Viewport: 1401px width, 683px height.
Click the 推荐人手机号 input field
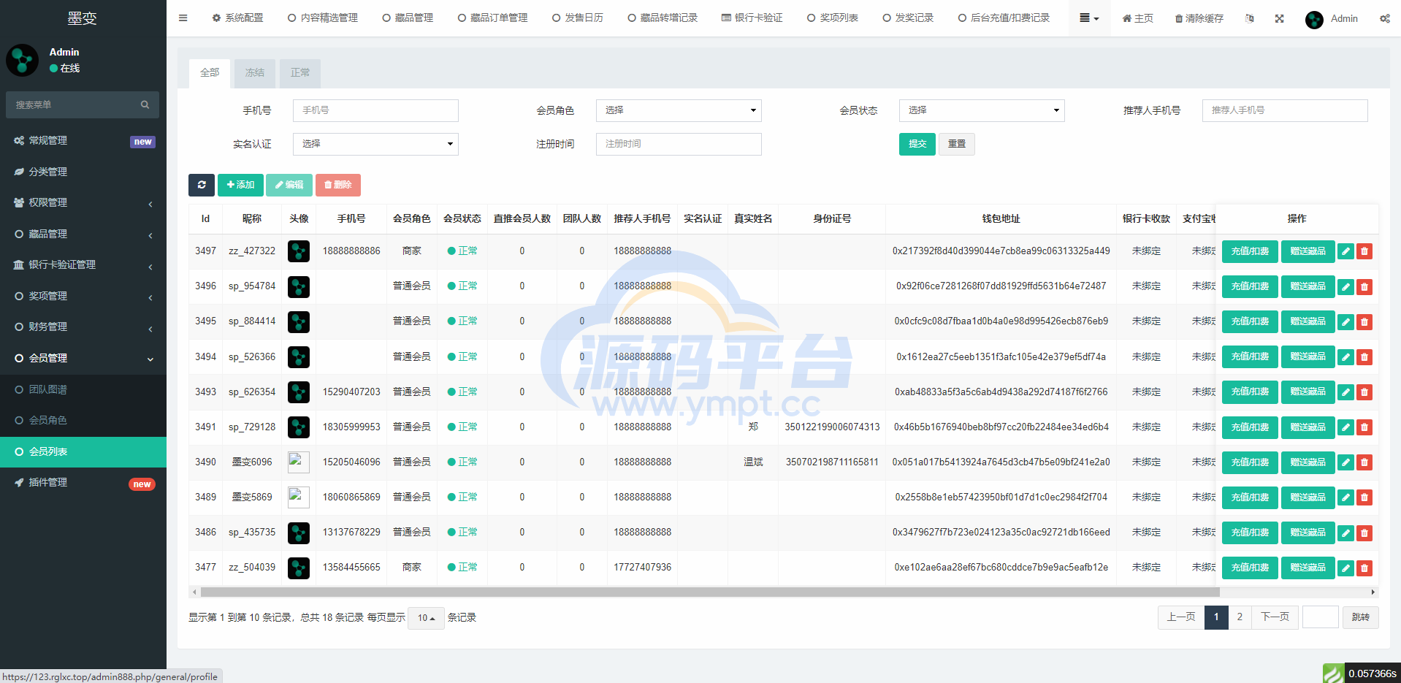1285,110
